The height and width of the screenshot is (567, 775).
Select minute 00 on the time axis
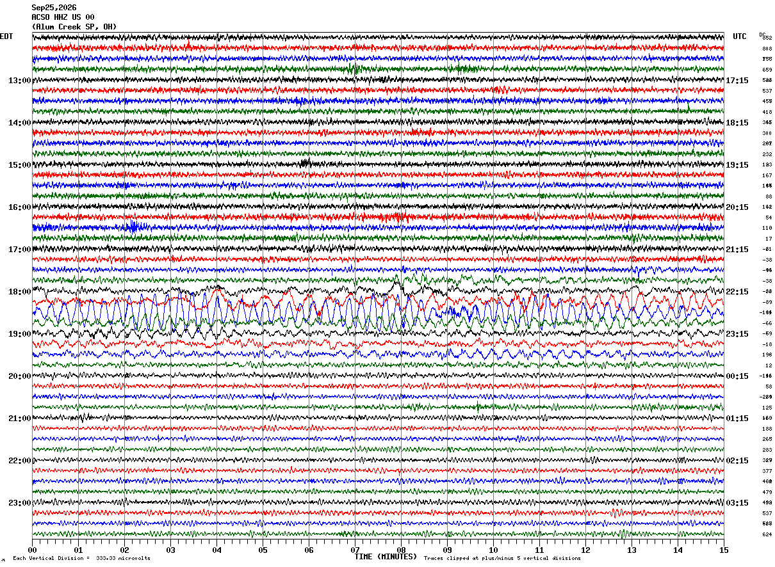[x=32, y=550]
